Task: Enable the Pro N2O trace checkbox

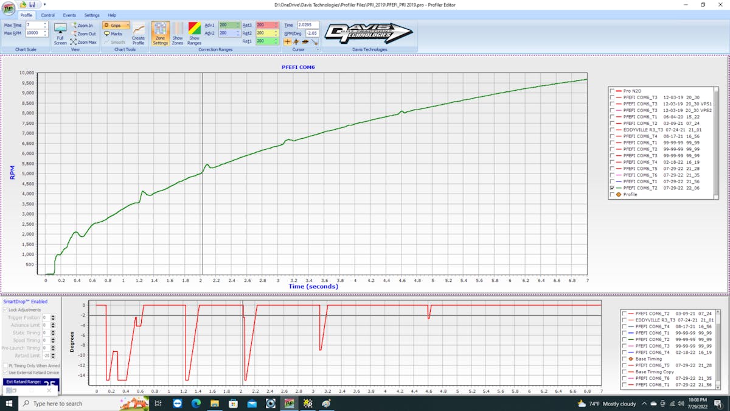Action: [x=612, y=91]
